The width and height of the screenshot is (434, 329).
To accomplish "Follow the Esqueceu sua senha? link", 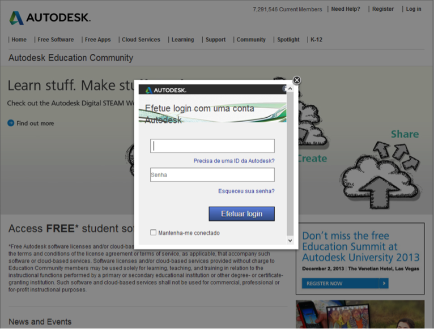I will click(246, 191).
